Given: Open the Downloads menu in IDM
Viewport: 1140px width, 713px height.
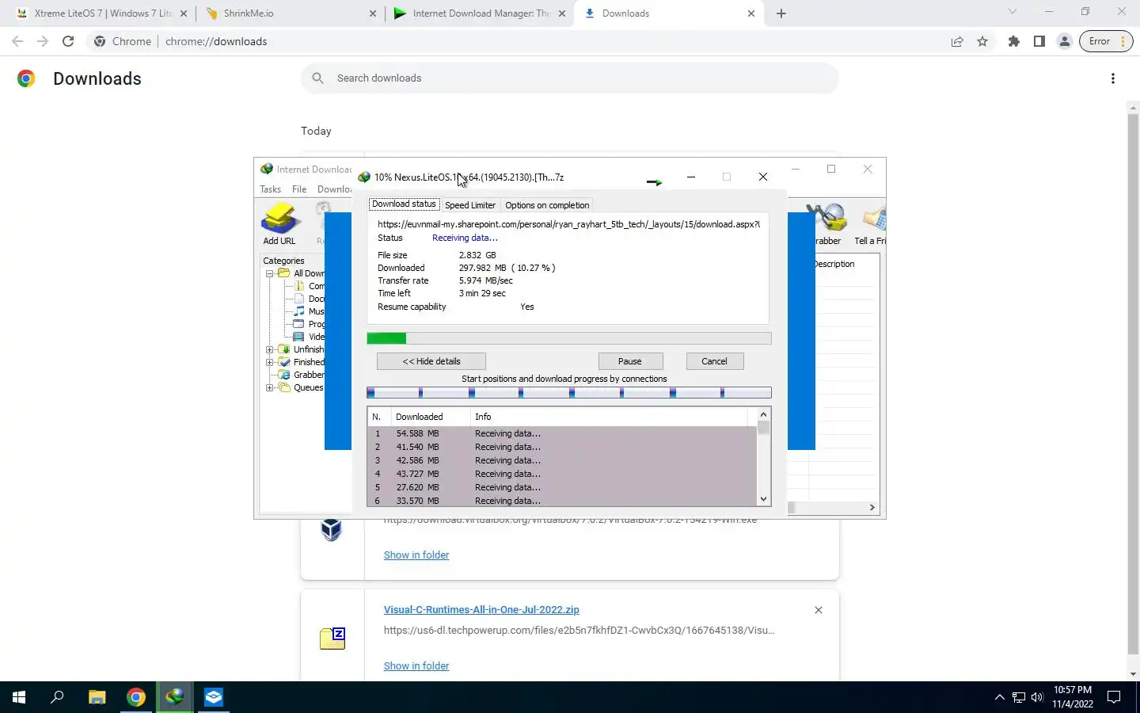Looking at the screenshot, I should [x=334, y=189].
